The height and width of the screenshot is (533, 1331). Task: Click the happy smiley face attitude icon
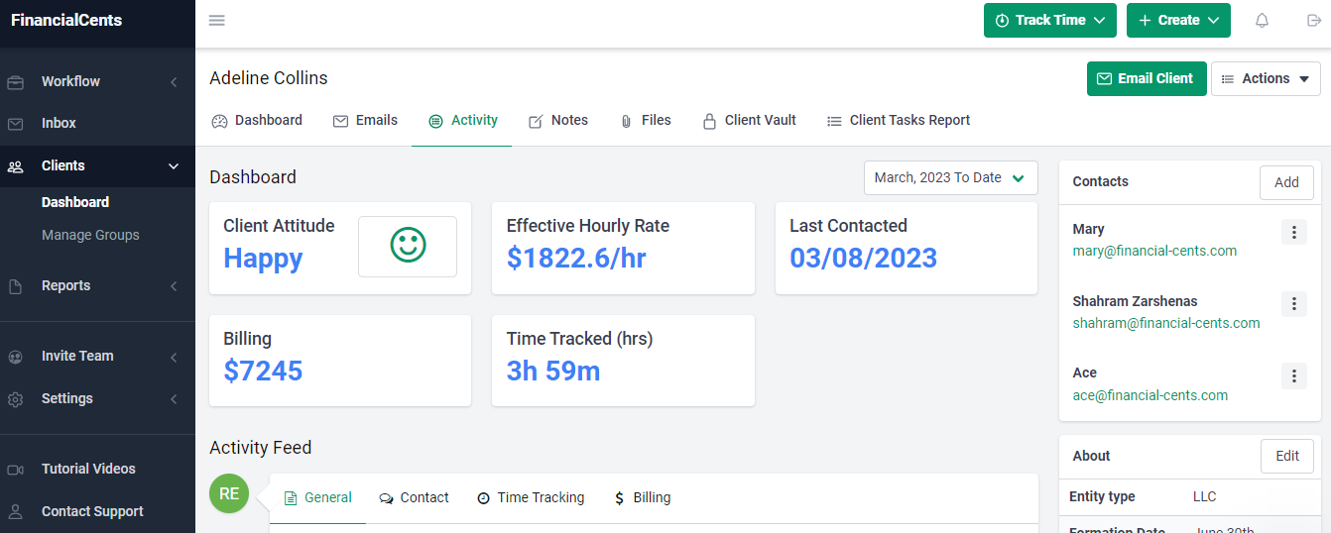click(407, 246)
